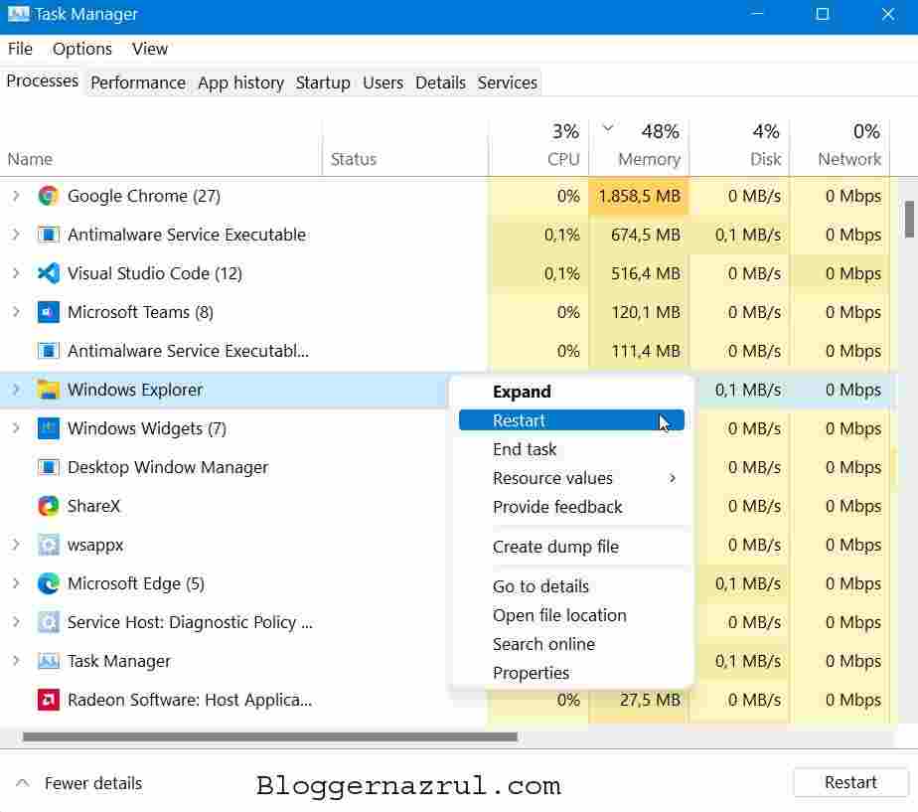
Task: Expand Microsoft Edge (5) processes
Action: [16, 583]
